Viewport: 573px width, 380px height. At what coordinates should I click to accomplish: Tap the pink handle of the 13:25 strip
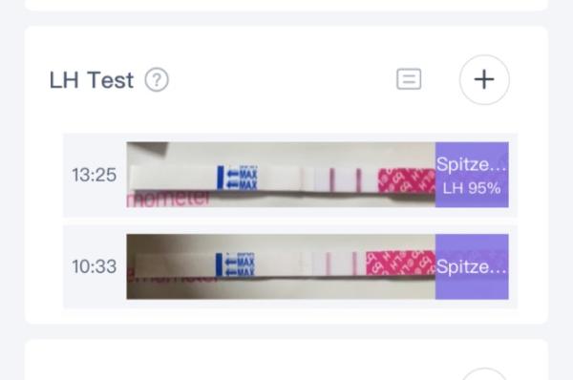pyautogui.click(x=407, y=180)
